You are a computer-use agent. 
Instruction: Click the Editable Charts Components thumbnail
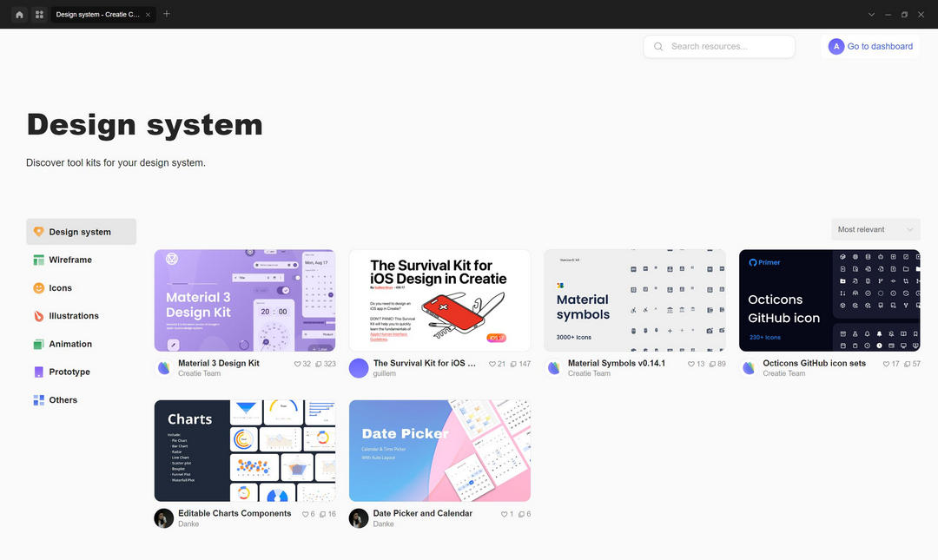click(x=244, y=450)
